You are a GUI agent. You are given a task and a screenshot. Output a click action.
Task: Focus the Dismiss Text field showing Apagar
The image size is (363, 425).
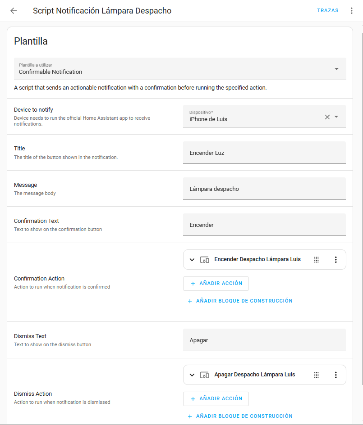click(264, 340)
